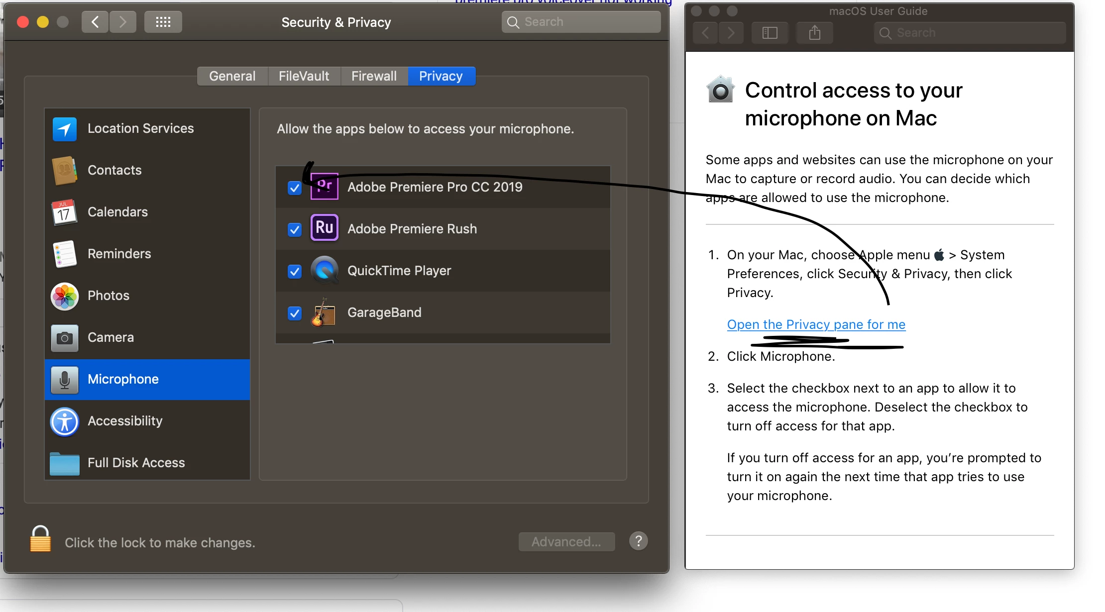Click the lock icon to make changes
This screenshot has height=612, width=1105.
coord(40,540)
